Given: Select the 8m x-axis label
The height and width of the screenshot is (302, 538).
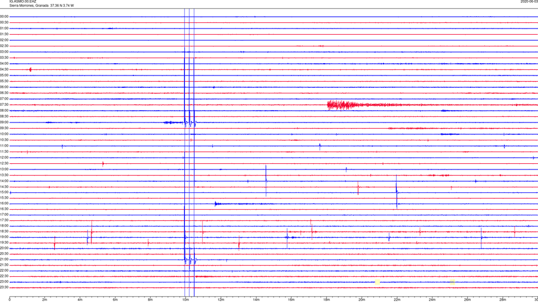Looking at the screenshot, I should coord(150,300).
